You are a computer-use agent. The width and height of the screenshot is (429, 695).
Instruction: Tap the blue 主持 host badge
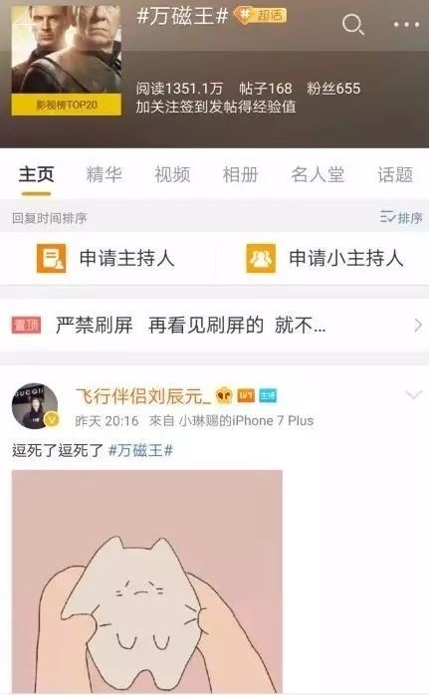point(268,395)
